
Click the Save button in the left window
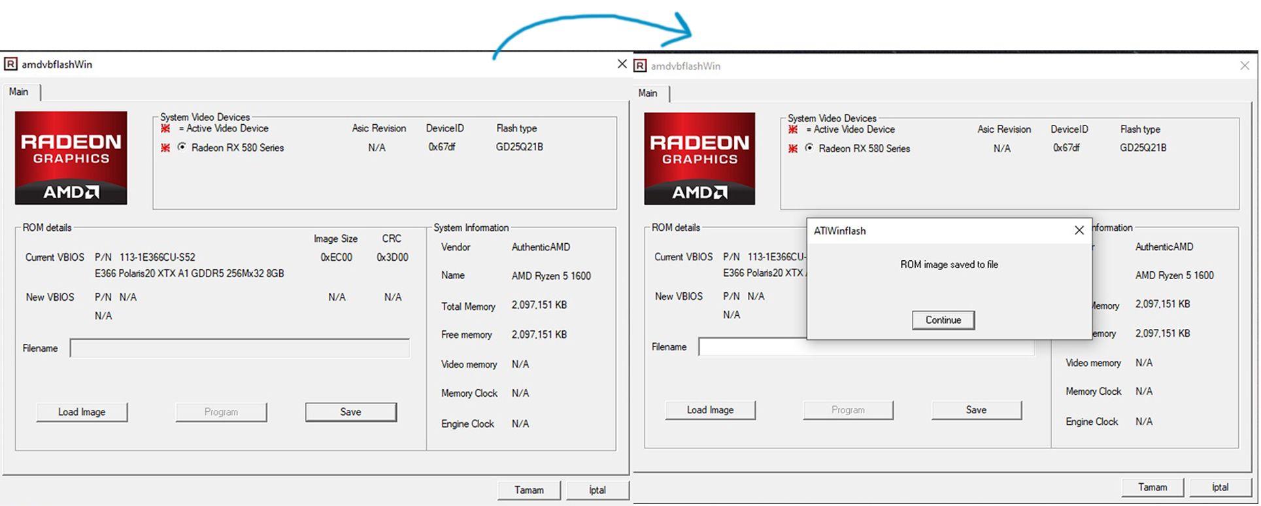tap(350, 412)
